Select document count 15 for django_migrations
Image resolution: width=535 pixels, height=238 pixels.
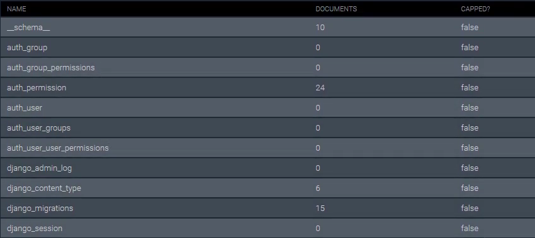[320, 208]
